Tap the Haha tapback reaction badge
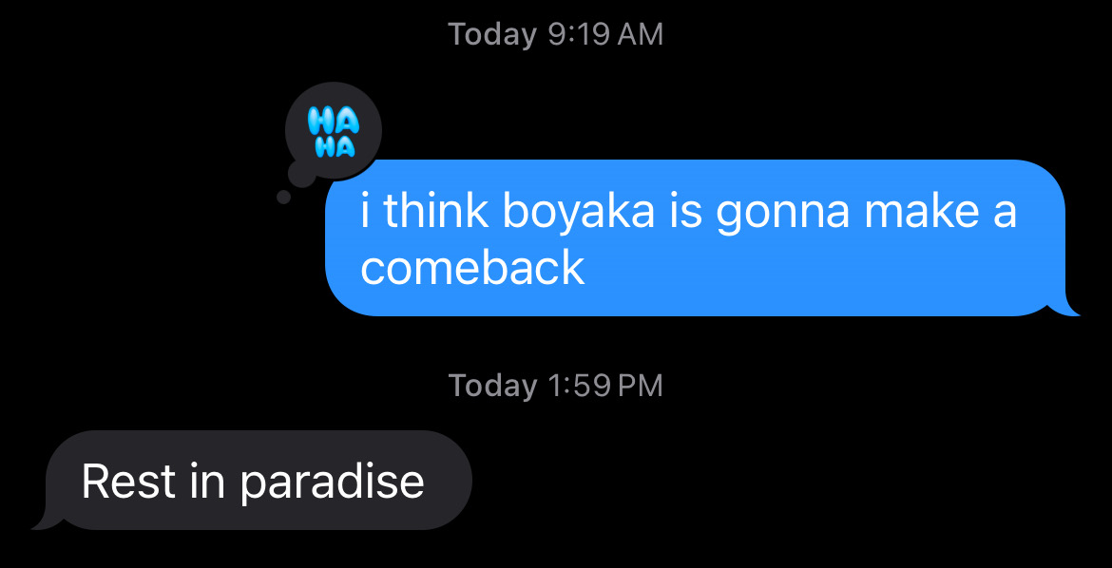Screen dimensions: 1112x568 [334, 131]
